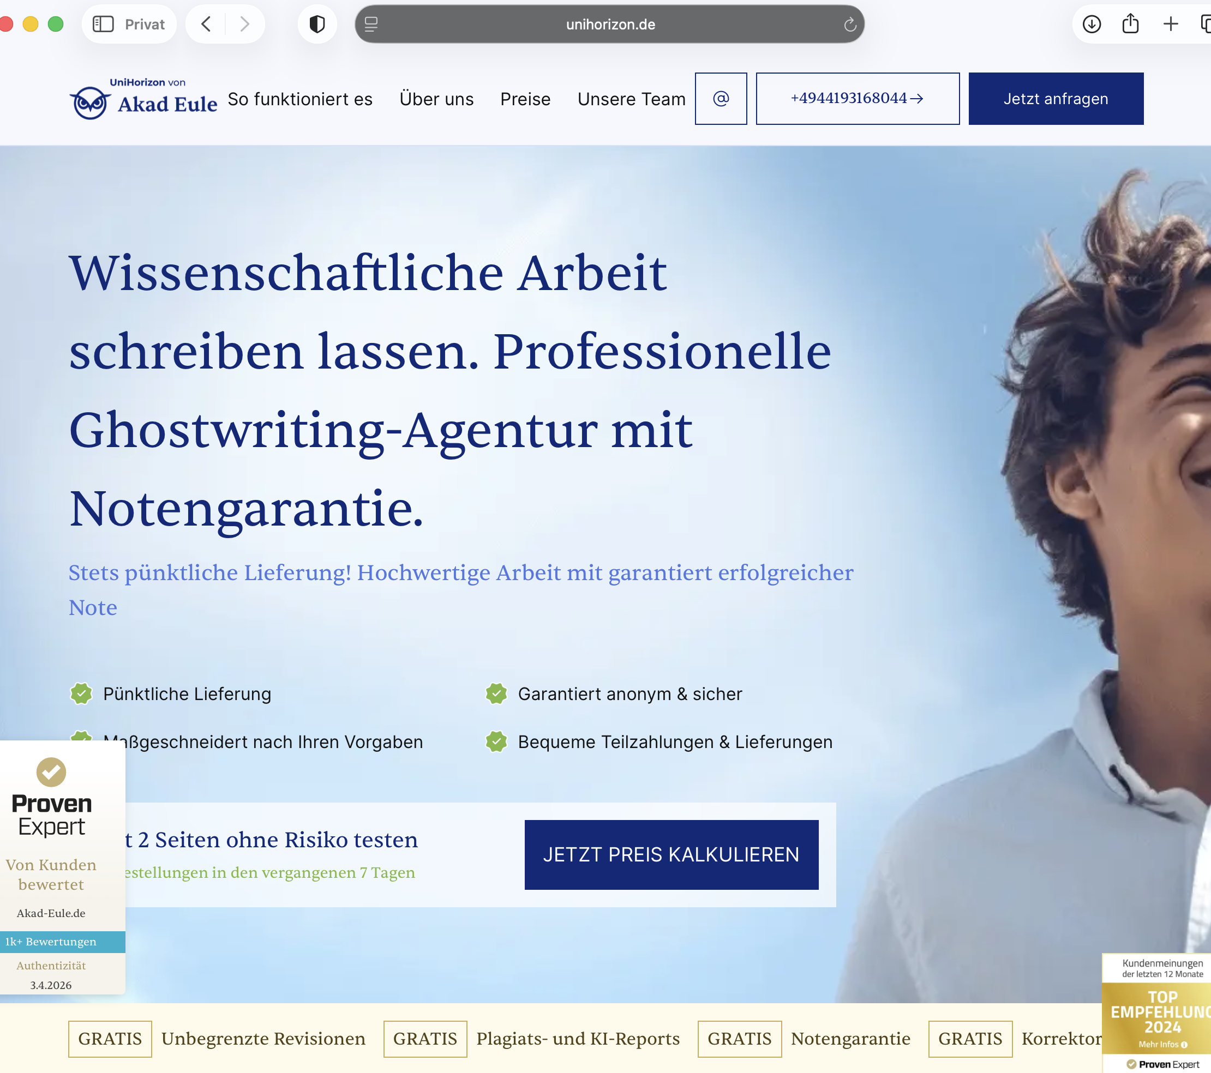Click Kundenmeinungen der letzten 12 Monate
Viewport: 1211px width, 1073px height.
[1162, 968]
